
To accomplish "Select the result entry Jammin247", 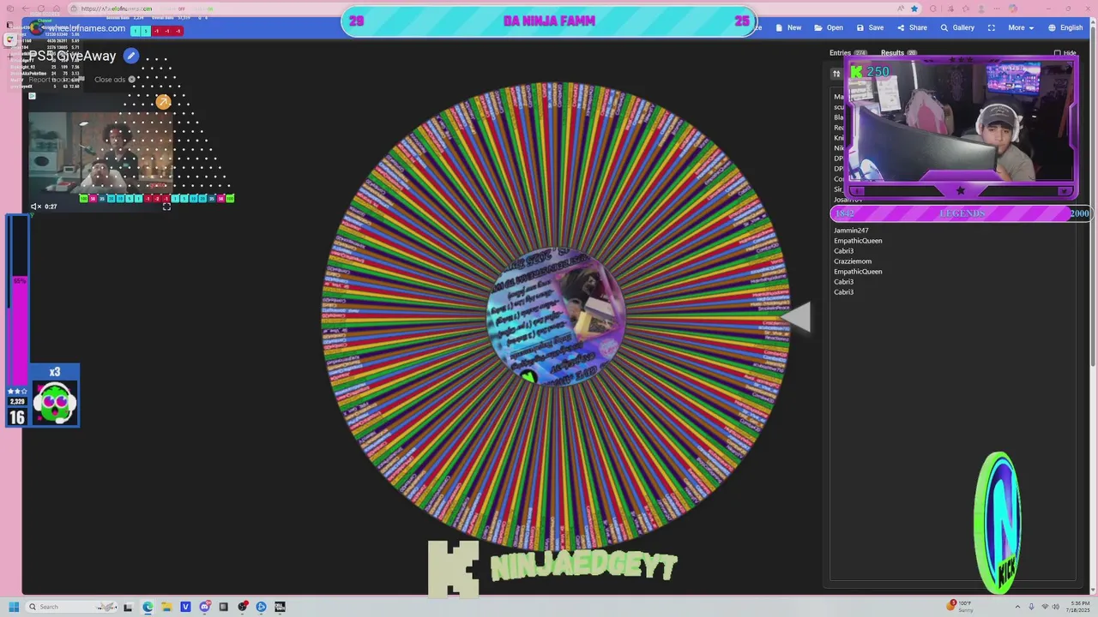I will (x=851, y=231).
